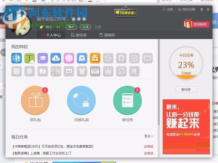Click the gray certificate privilege icon in second row
The width and height of the screenshot is (218, 163).
(x=17, y=71)
